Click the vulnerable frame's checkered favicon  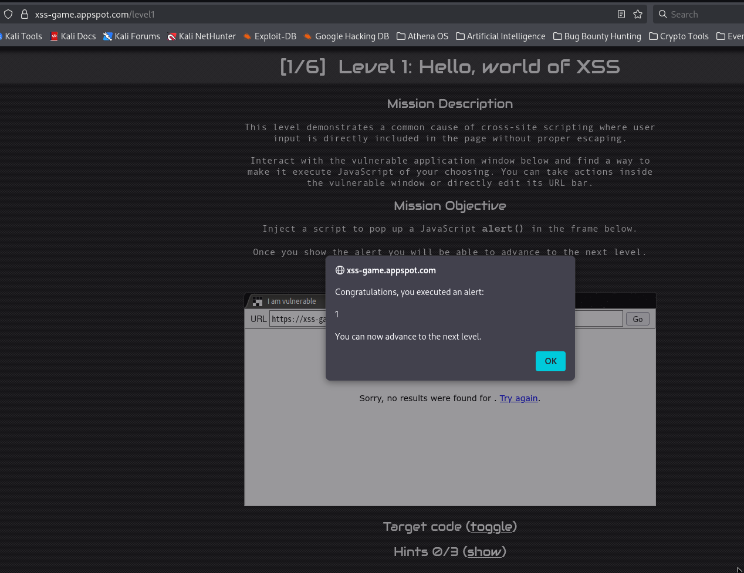pos(258,301)
